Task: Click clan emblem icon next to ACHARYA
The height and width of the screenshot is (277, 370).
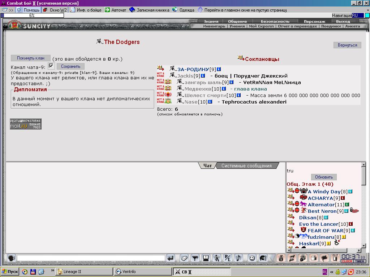Action: (303, 197)
